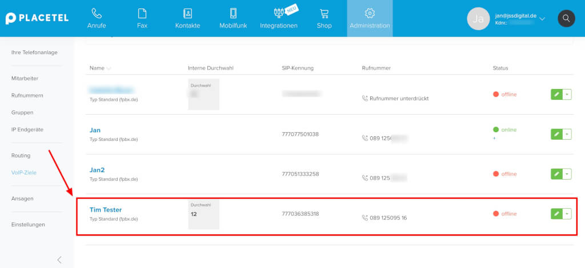Image resolution: width=585 pixels, height=268 pixels.
Task: Edit the Jan VoIP destination
Action: pos(556,134)
